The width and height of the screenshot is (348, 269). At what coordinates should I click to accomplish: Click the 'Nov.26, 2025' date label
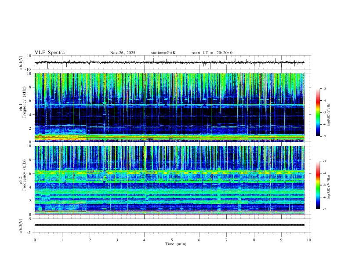pos(123,53)
